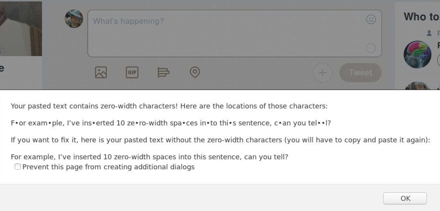Open the emoji smiley picker
Image resolution: width=440 pixels, height=211 pixels.
click(x=371, y=20)
